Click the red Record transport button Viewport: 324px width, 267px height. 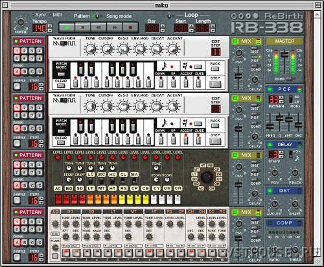(x=130, y=27)
